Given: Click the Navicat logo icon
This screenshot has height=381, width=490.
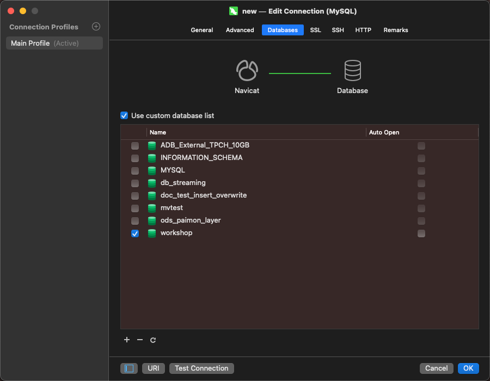Looking at the screenshot, I should (247, 71).
